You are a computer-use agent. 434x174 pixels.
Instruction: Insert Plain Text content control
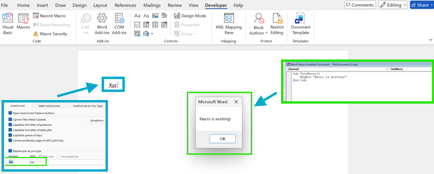[x=146, y=16]
